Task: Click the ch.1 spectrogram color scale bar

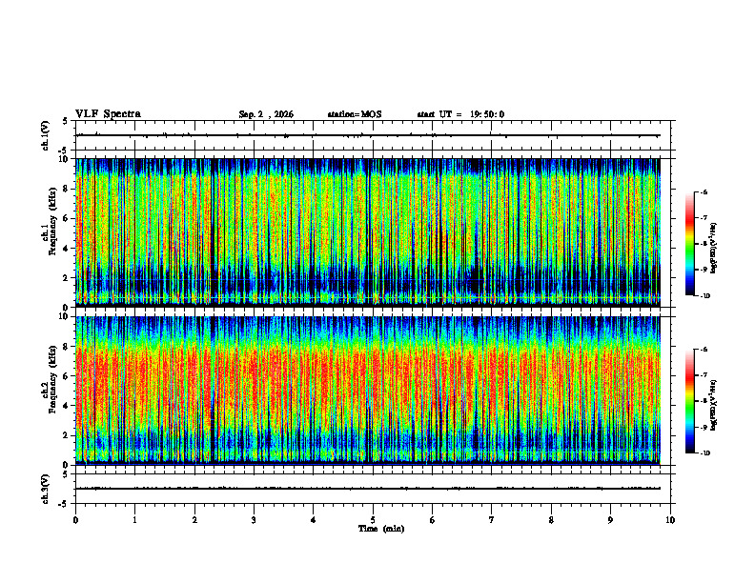Action: point(689,244)
